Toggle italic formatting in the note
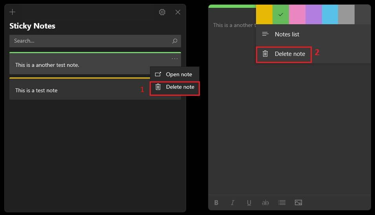This screenshot has width=375, height=215. (232, 202)
